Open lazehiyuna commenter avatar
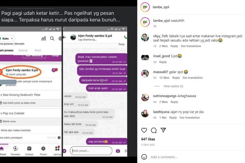The height and width of the screenshot is (163, 245). 145,114
